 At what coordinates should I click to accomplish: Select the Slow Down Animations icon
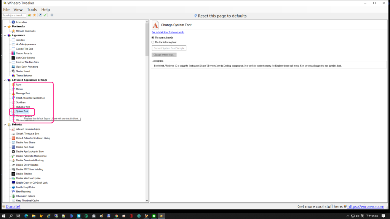coord(13,67)
